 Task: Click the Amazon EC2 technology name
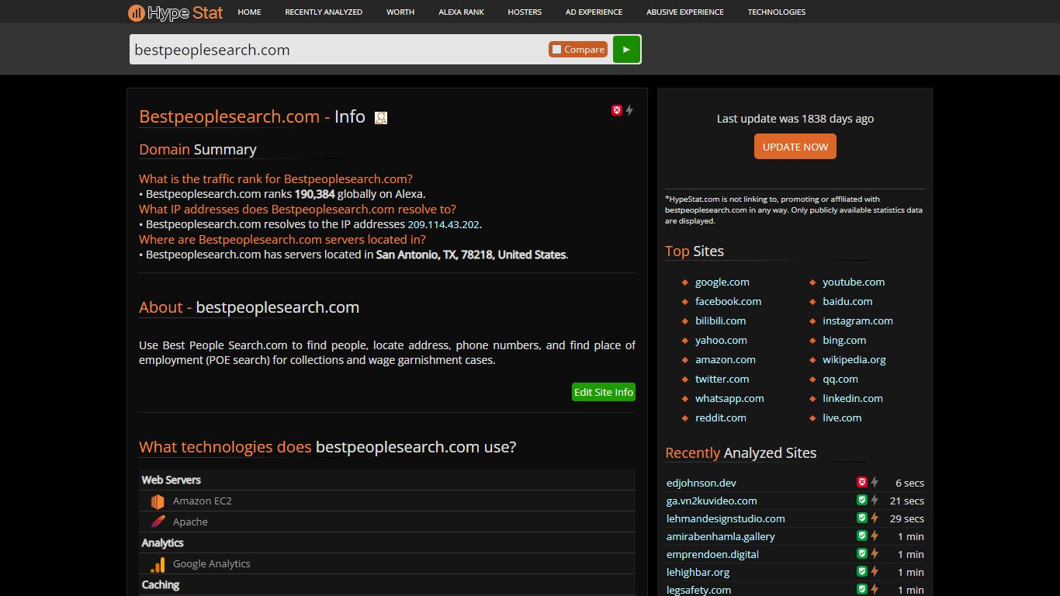(203, 501)
